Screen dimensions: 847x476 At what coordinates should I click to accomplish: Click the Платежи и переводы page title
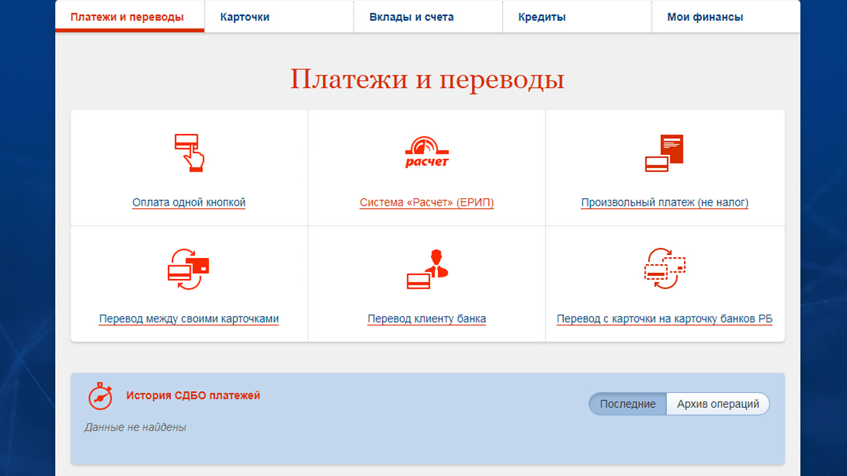pos(427,80)
